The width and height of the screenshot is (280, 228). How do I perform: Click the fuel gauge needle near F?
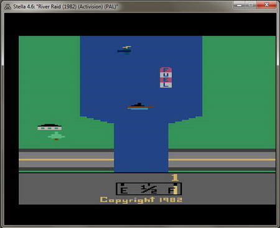[175, 190]
